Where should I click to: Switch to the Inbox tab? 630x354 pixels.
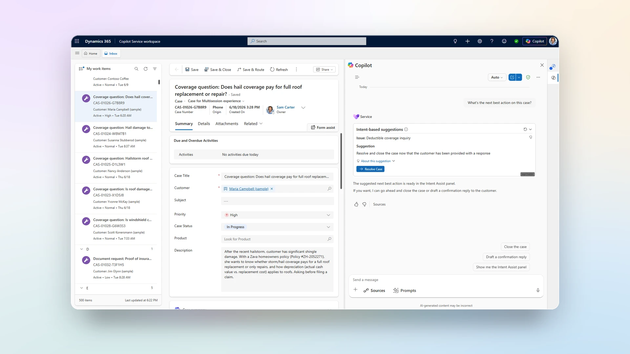[111, 53]
